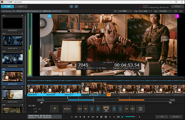The image size is (185, 120).
Task: Remove keyframe #06 with its X
Action: click(22, 105)
